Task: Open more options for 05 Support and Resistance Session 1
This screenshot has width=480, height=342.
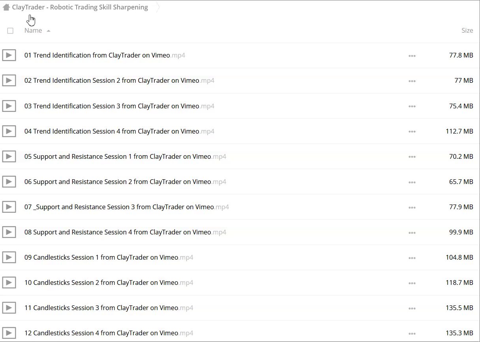Action: tap(412, 157)
